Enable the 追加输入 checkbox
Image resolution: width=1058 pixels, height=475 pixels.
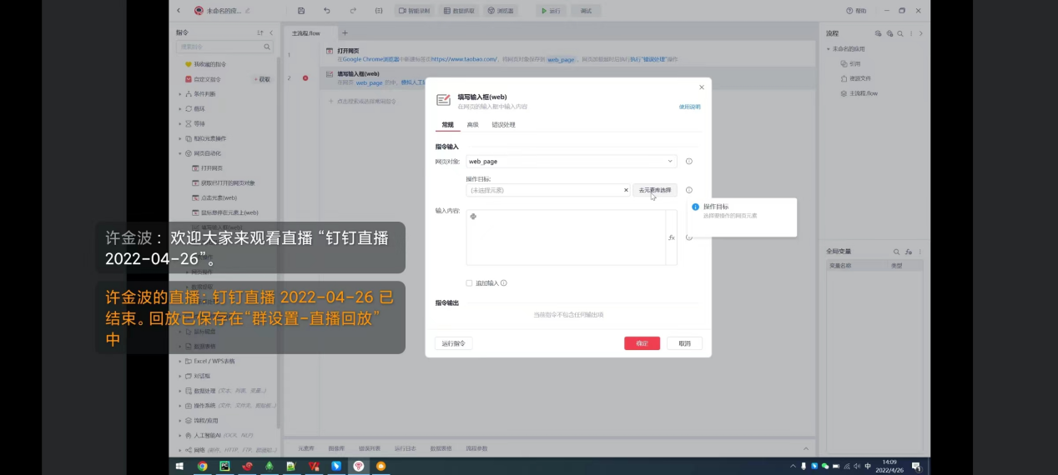point(469,283)
